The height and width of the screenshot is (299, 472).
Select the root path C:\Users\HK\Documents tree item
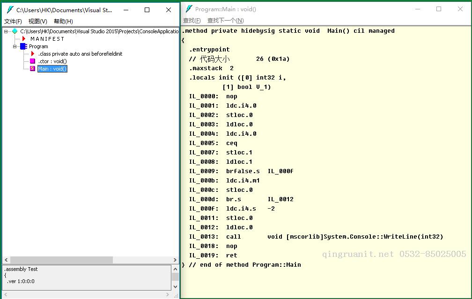click(x=99, y=31)
